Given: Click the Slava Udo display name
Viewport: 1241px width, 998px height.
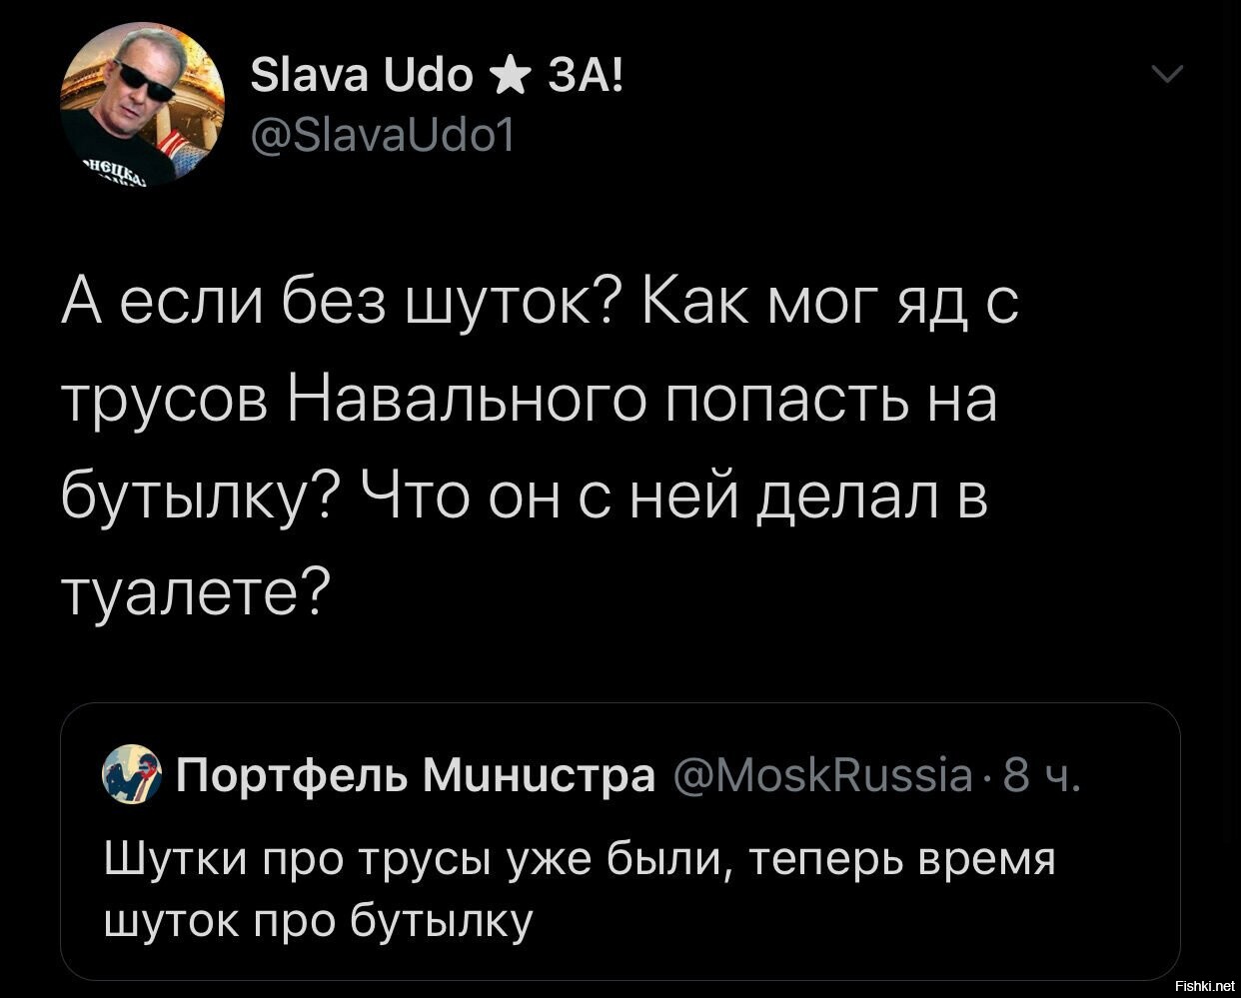Looking at the screenshot, I should coord(361,76).
